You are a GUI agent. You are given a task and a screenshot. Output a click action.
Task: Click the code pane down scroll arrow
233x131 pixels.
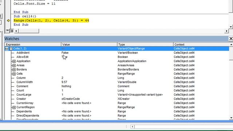(x=230, y=27)
